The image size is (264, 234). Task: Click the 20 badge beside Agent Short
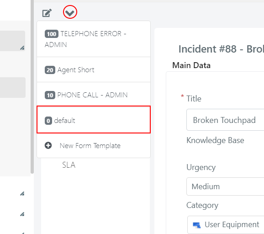pos(50,70)
